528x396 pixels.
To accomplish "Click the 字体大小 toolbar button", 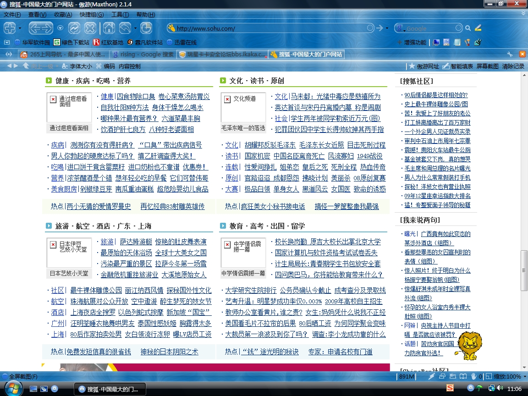I will tap(77, 66).
